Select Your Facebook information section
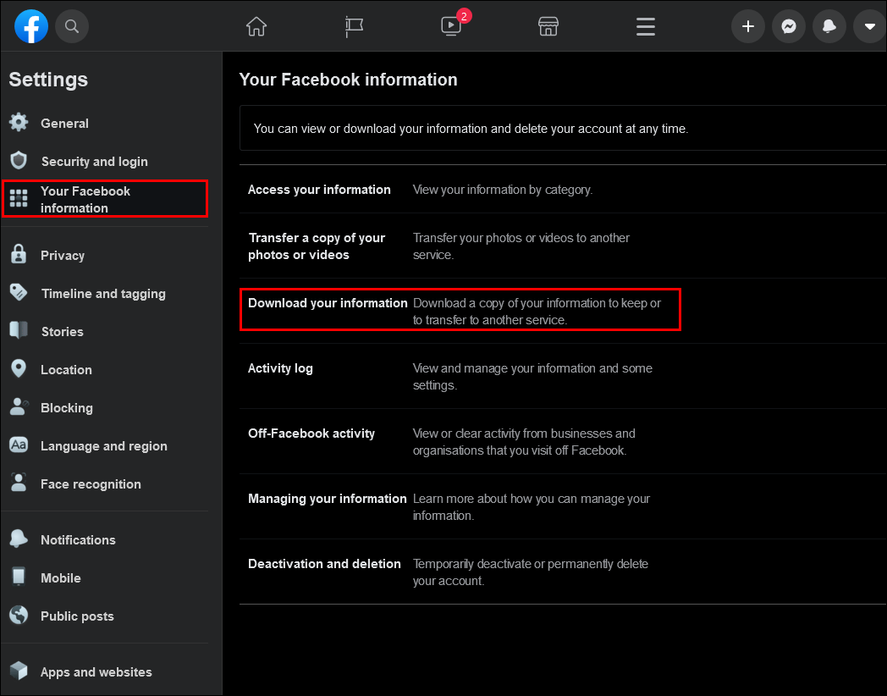This screenshot has height=696, width=887. 105,199
